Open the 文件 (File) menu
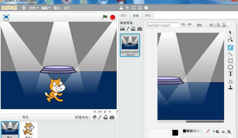Image resolution: width=238 pixels, height=138 pixels. click(34, 8)
